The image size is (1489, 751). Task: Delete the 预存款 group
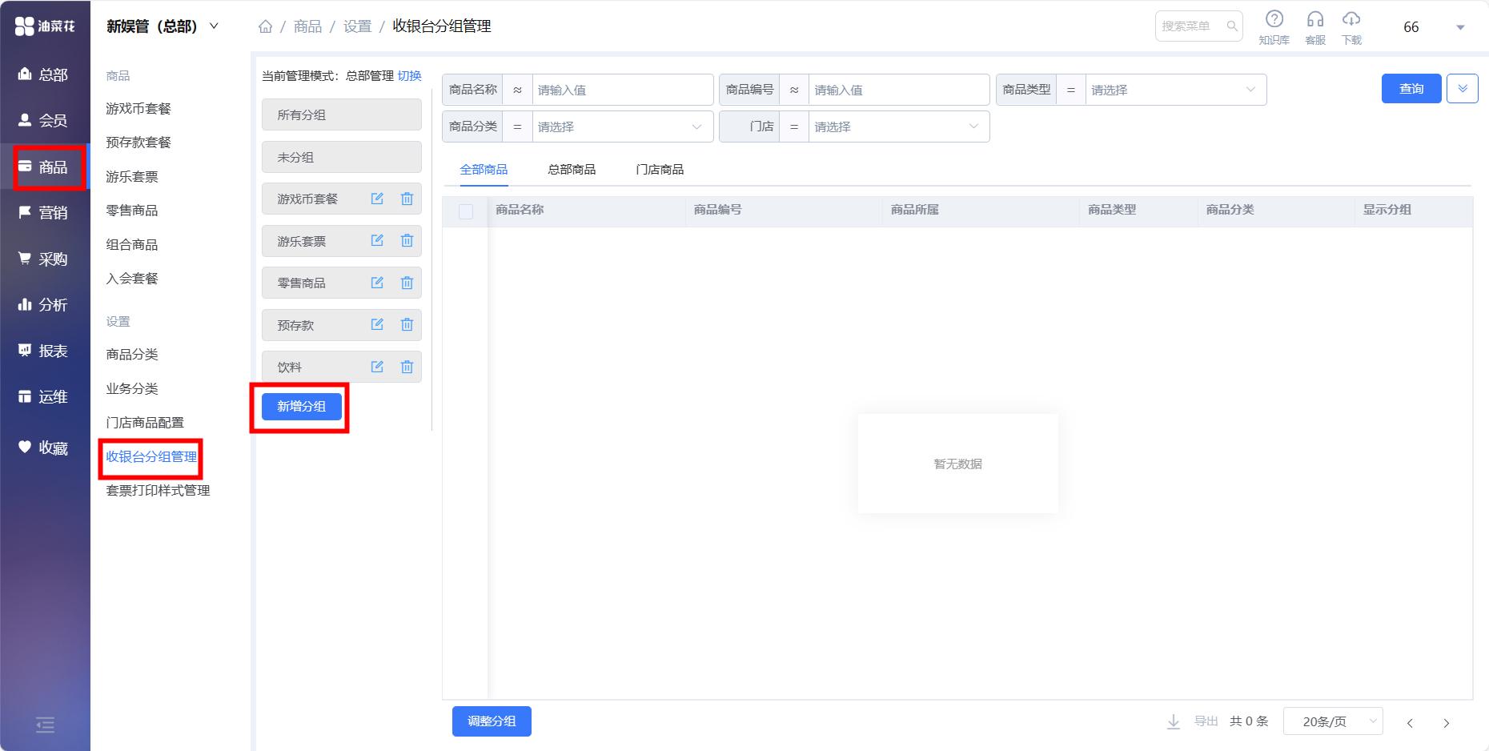pos(407,324)
